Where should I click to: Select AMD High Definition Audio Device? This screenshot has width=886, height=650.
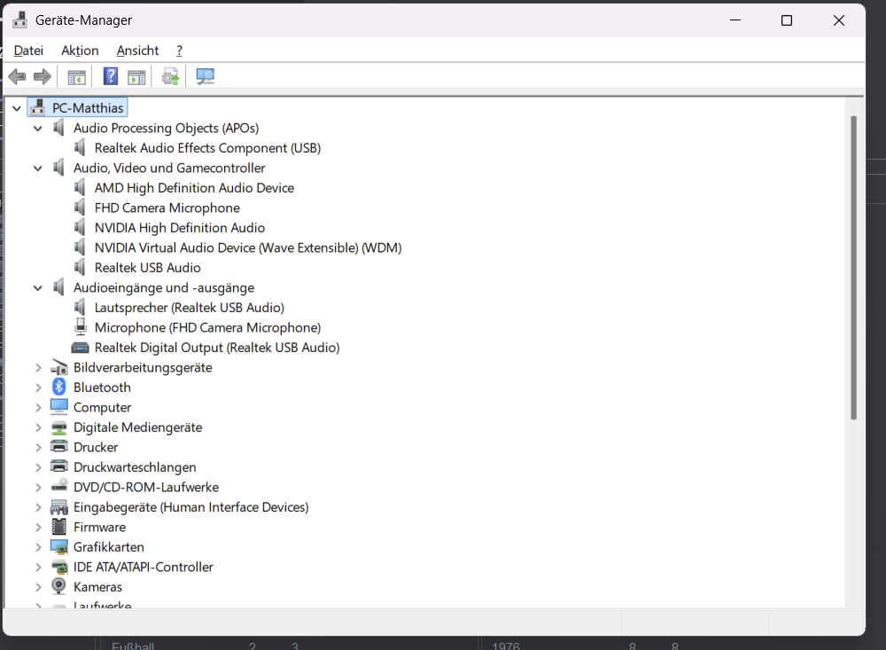coord(194,188)
